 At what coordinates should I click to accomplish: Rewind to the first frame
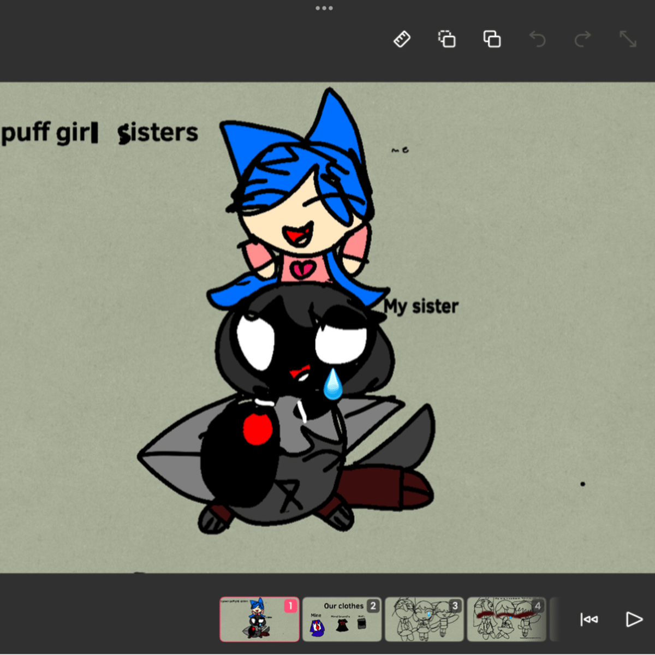point(589,619)
